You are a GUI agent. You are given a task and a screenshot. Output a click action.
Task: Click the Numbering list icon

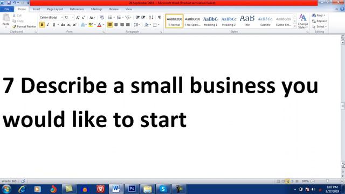[x=119, y=17]
